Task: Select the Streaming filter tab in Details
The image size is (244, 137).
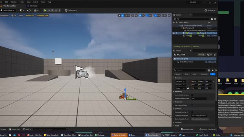Action: click(204, 74)
